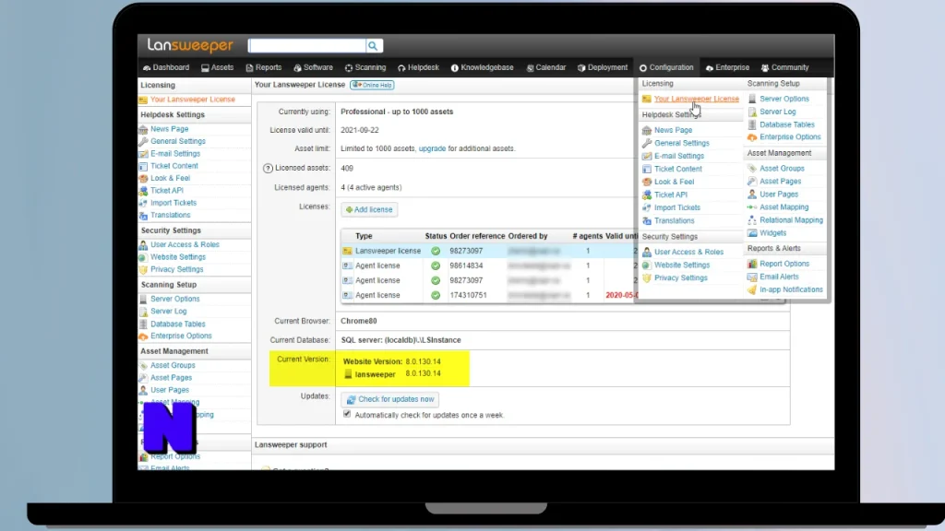Click In-app Notifications icon in Configuration dropdown

(x=752, y=289)
